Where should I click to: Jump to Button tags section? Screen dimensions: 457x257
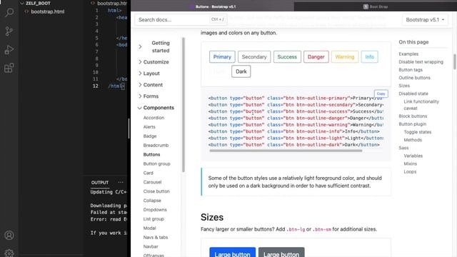(x=411, y=70)
